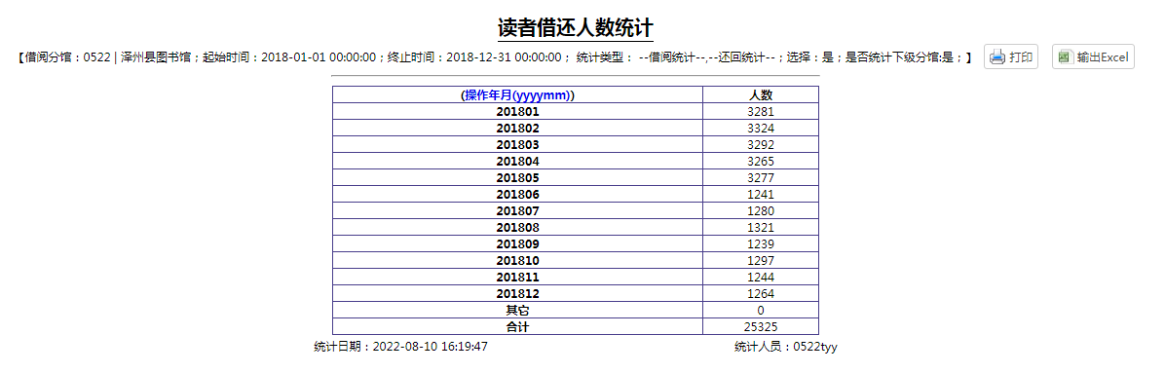Click the total value 25325 cell
Image resolution: width=1165 pixels, height=373 pixels.
pos(761,327)
